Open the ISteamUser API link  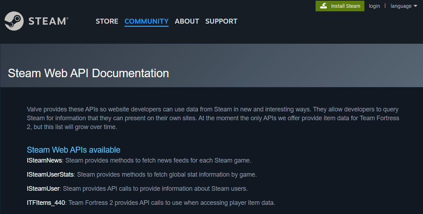[x=43, y=189]
